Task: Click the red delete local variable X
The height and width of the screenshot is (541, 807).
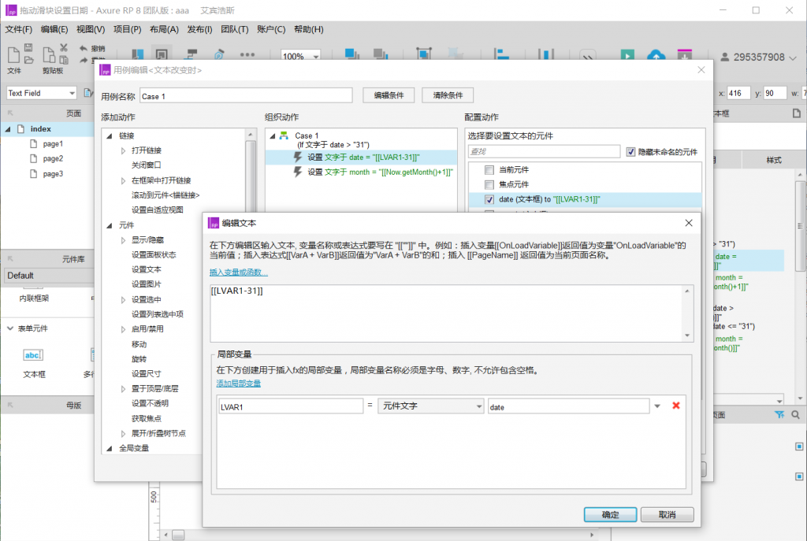Action: (675, 406)
